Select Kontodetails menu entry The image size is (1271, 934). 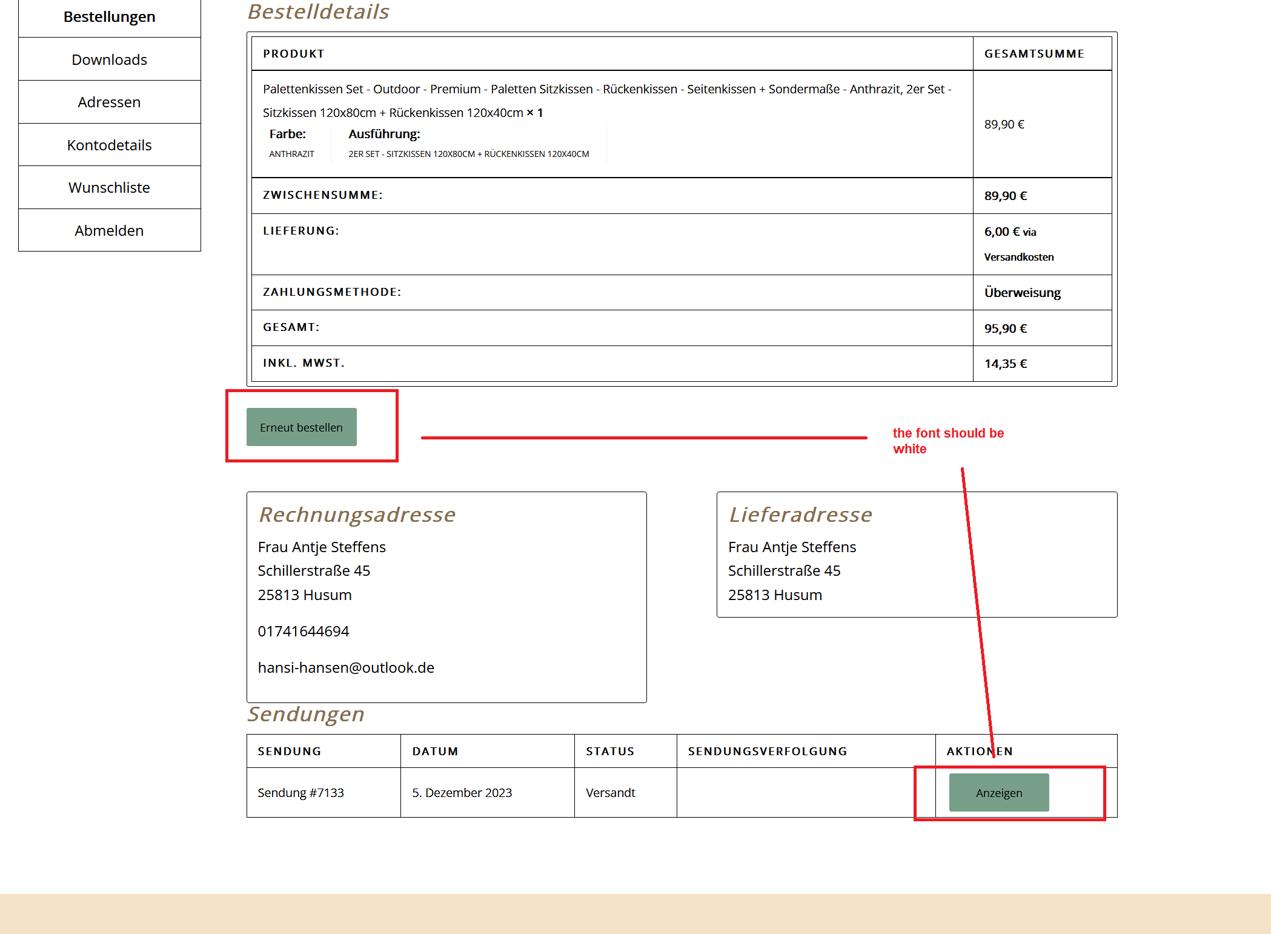click(x=110, y=145)
